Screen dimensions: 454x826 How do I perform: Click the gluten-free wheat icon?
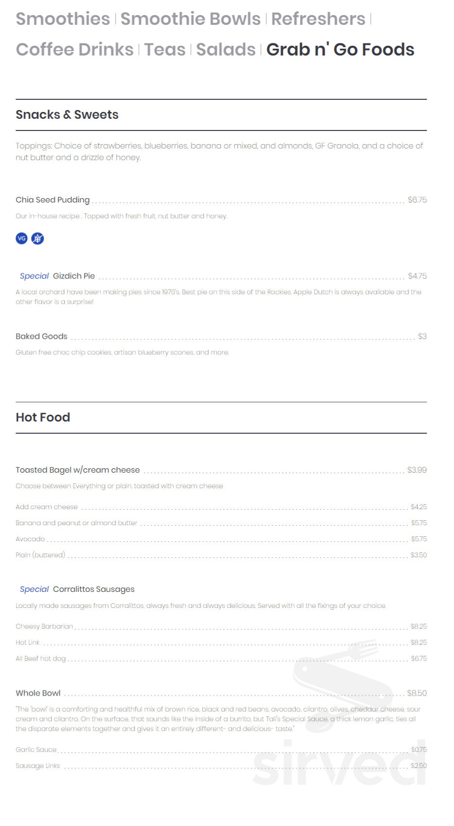tap(37, 239)
